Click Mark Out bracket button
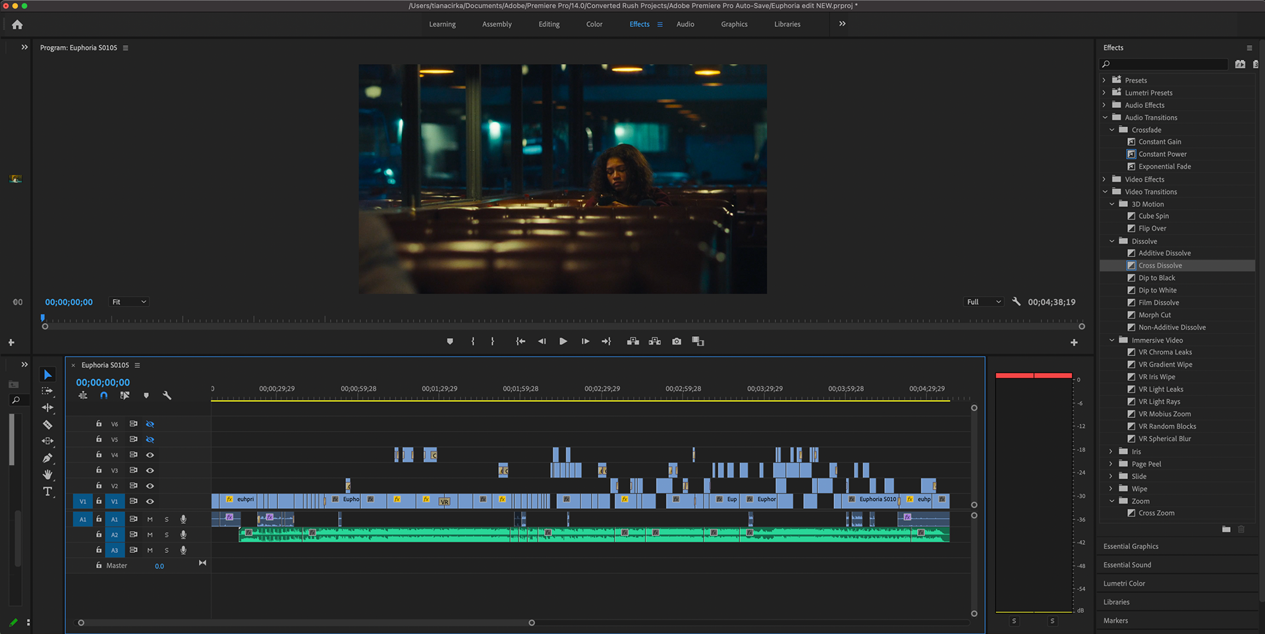 point(492,341)
